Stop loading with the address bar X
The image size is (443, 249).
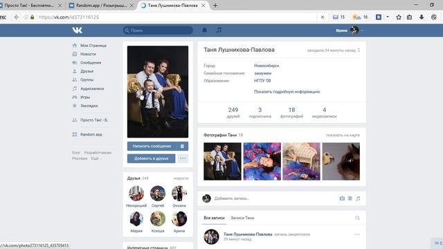point(323,17)
